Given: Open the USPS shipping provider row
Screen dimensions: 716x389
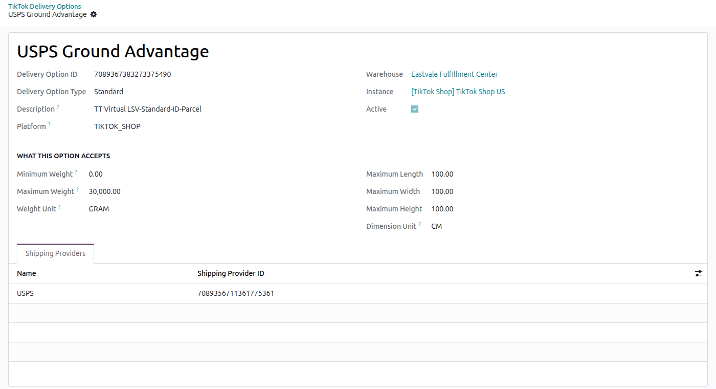Looking at the screenshot, I should [x=358, y=294].
